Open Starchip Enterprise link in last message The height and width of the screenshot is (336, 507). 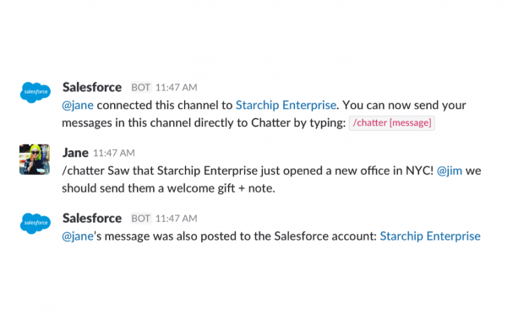[430, 236]
